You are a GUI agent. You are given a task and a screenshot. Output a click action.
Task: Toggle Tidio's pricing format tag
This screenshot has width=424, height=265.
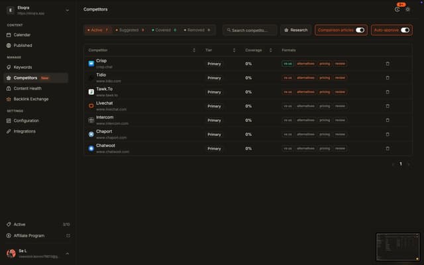coord(325,78)
